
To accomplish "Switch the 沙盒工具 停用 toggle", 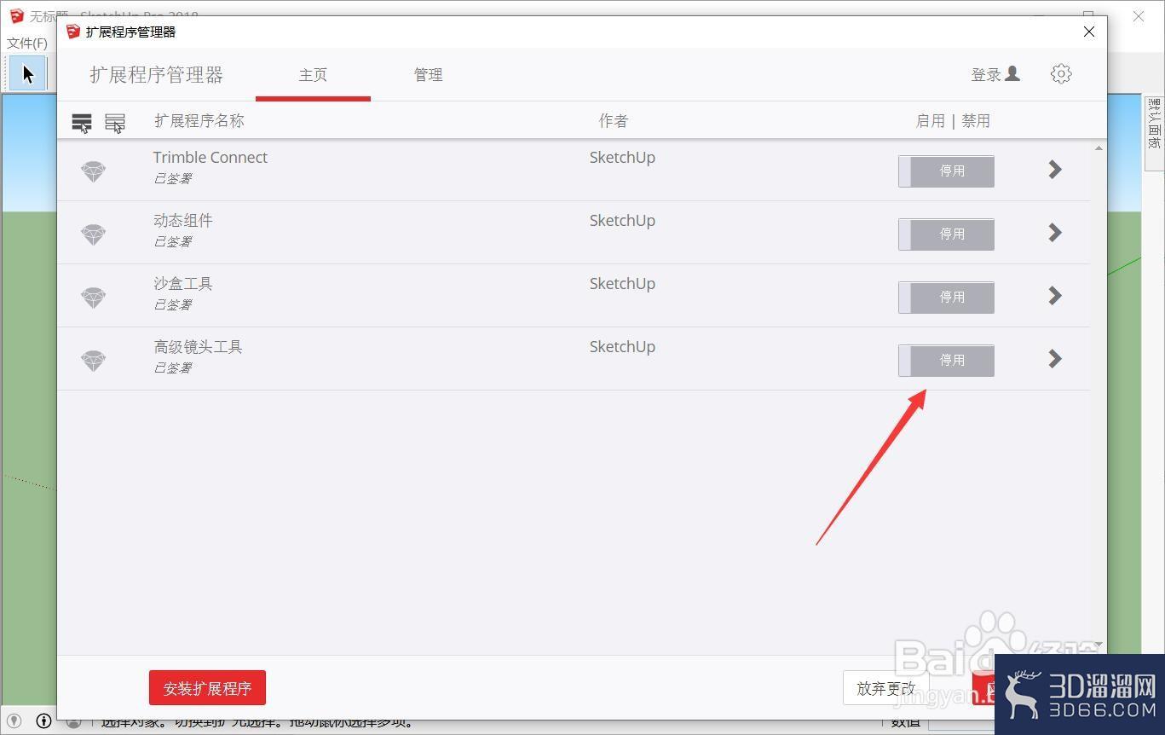I will click(946, 298).
